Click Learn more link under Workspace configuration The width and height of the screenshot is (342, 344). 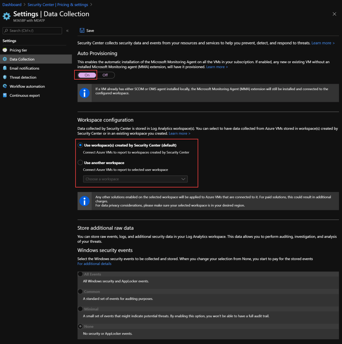point(179,133)
